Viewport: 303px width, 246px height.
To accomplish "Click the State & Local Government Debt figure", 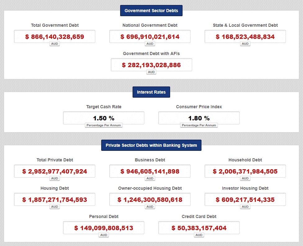I will (245, 37).
